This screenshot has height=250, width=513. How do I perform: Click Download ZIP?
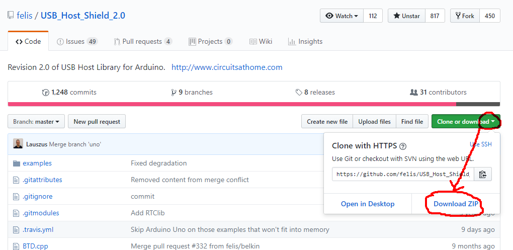click(456, 204)
